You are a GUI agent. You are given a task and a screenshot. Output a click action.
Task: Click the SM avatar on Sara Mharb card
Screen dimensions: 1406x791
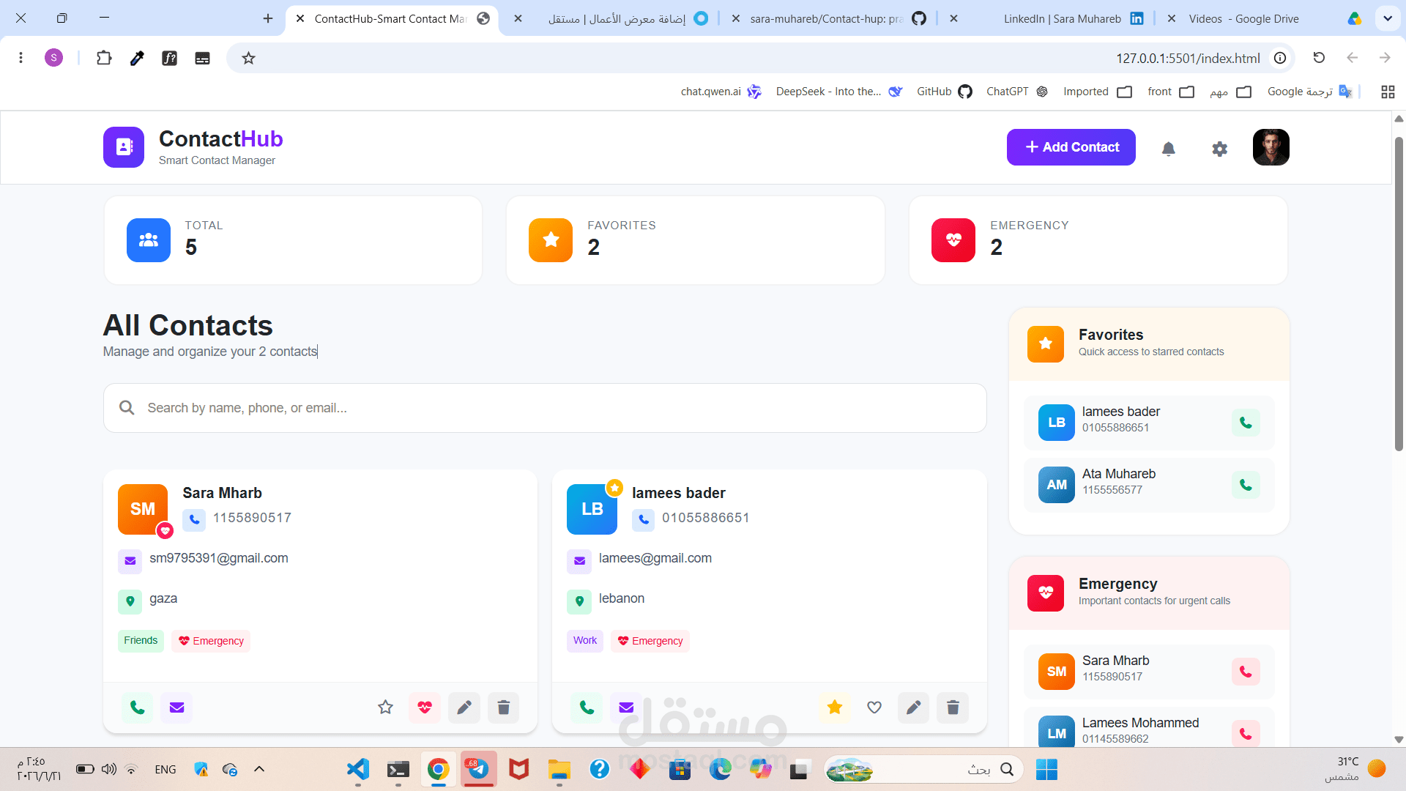(143, 509)
